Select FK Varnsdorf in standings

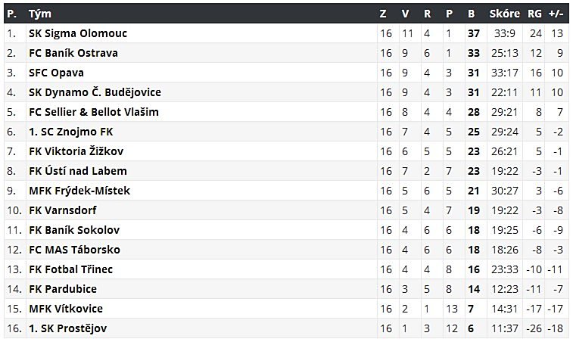coord(63,210)
